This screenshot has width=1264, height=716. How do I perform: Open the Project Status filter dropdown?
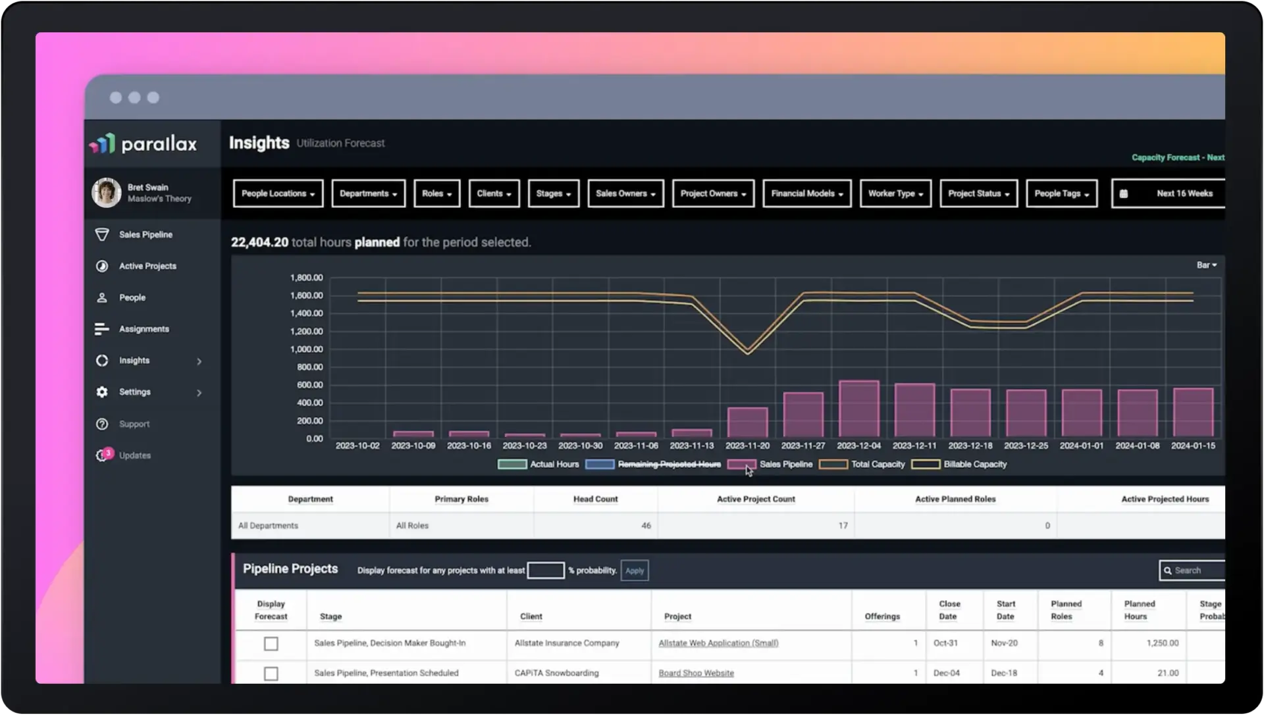click(x=978, y=194)
